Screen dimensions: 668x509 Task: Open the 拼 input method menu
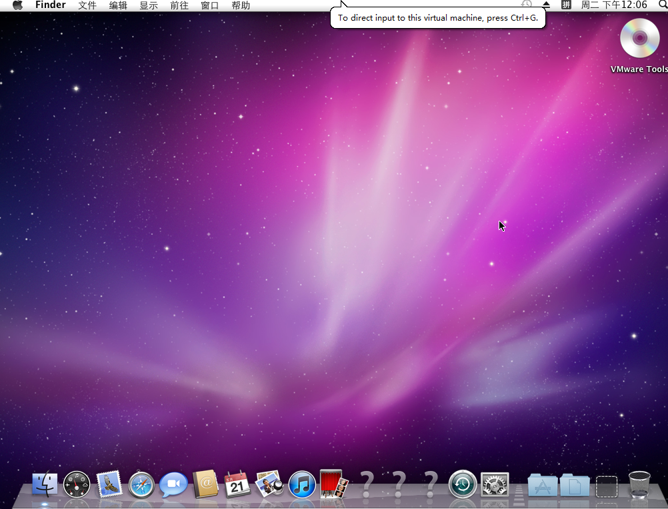coord(566,5)
